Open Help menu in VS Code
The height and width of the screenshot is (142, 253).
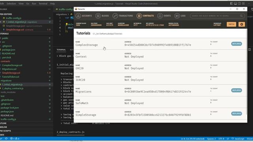pos(52,4)
